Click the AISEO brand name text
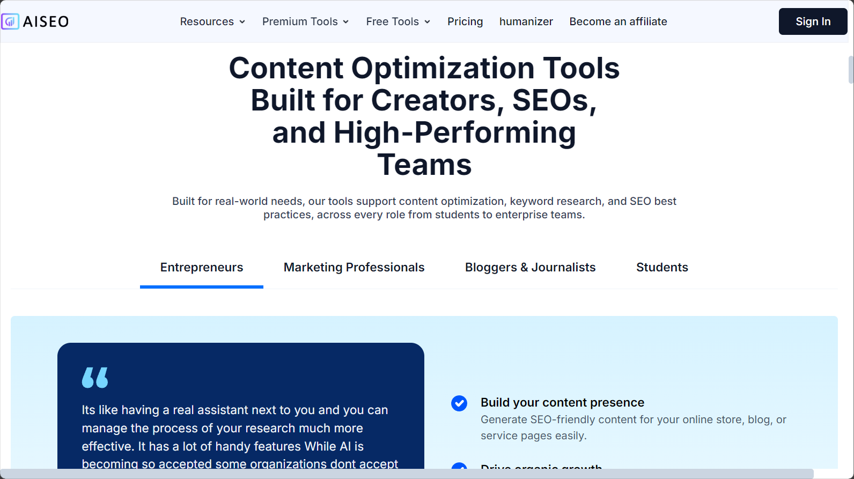Viewport: 854px width, 479px height. pyautogui.click(x=46, y=21)
